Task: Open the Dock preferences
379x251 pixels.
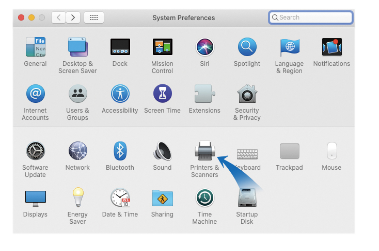Action: click(x=120, y=47)
